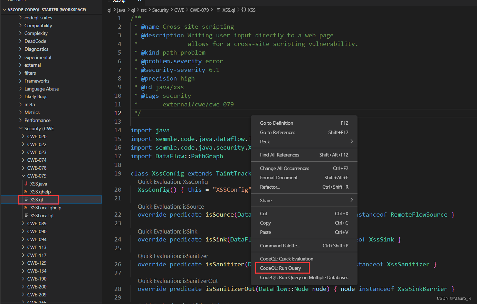Viewport: 477px width, 304px height.
Task: Click the Quick Evaluation: XssConfig code lens
Action: coord(173,182)
